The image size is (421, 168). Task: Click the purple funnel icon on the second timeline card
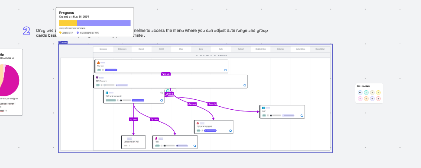(x=97, y=78)
